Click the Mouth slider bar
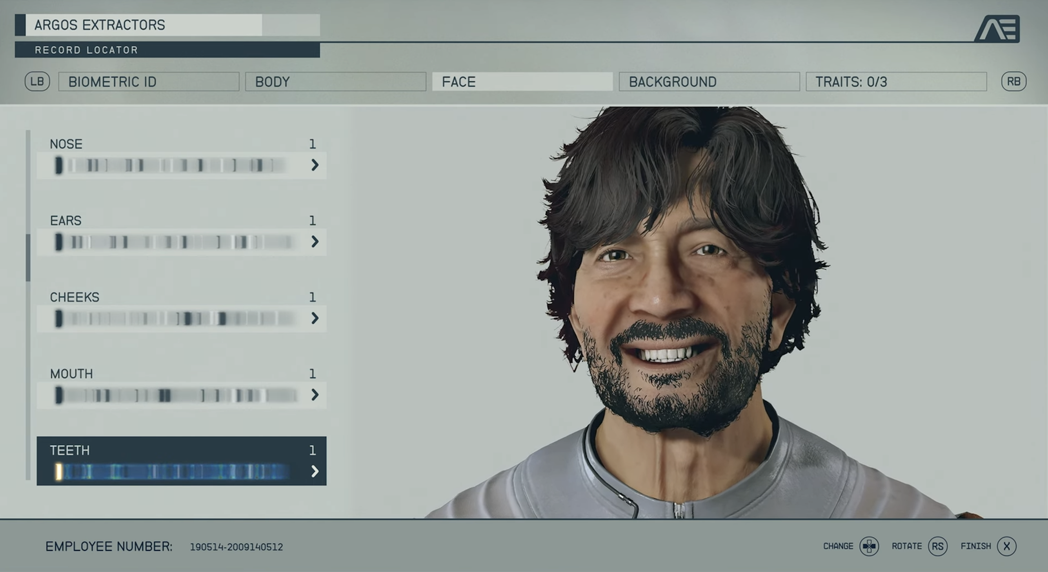 click(x=175, y=395)
